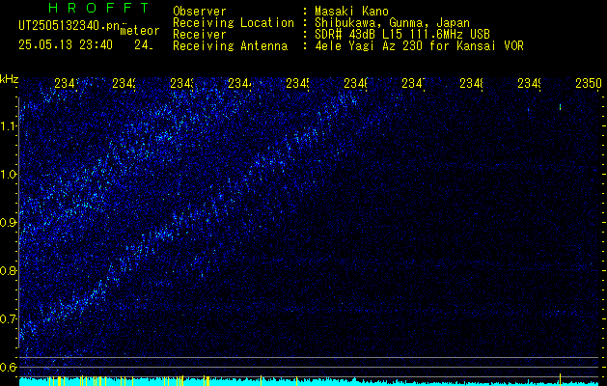The width and height of the screenshot is (607, 386).
Task: Select 4ele Yagi Az 230 for Kansai VOR
Action: tap(419, 46)
